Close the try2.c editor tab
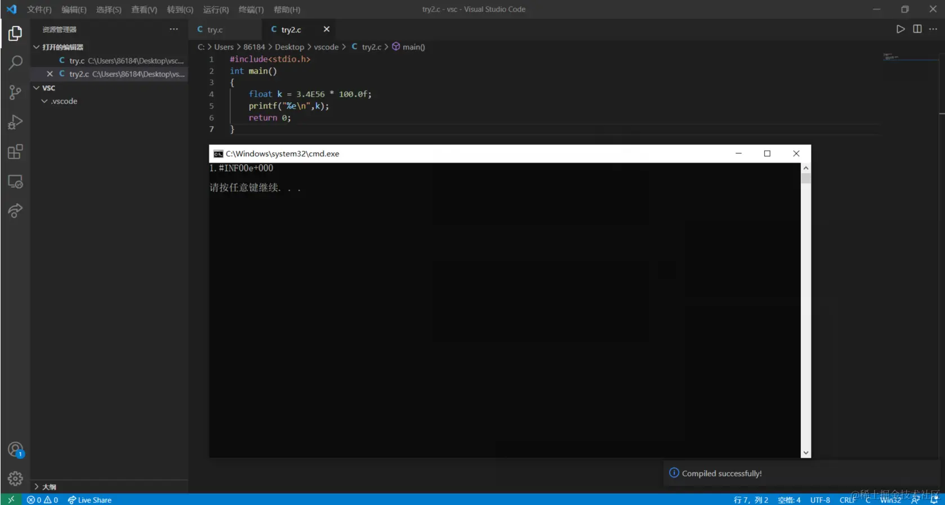The width and height of the screenshot is (945, 505). pyautogui.click(x=327, y=29)
